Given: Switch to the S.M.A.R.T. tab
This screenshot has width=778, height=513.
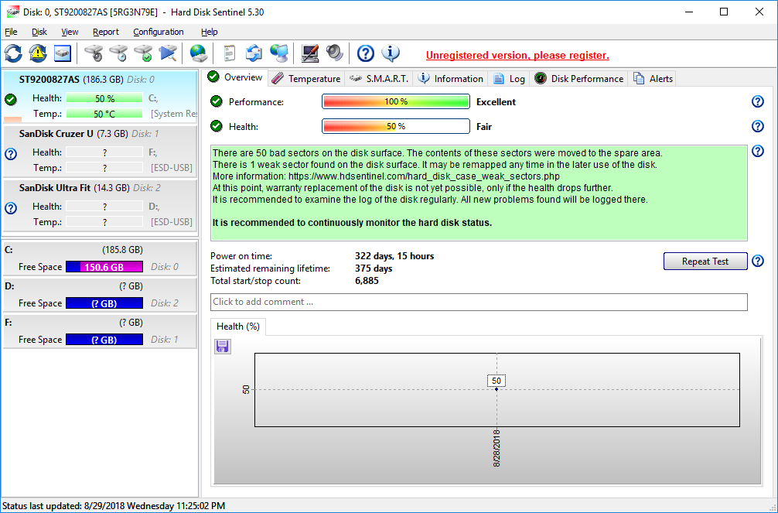Looking at the screenshot, I should [380, 78].
